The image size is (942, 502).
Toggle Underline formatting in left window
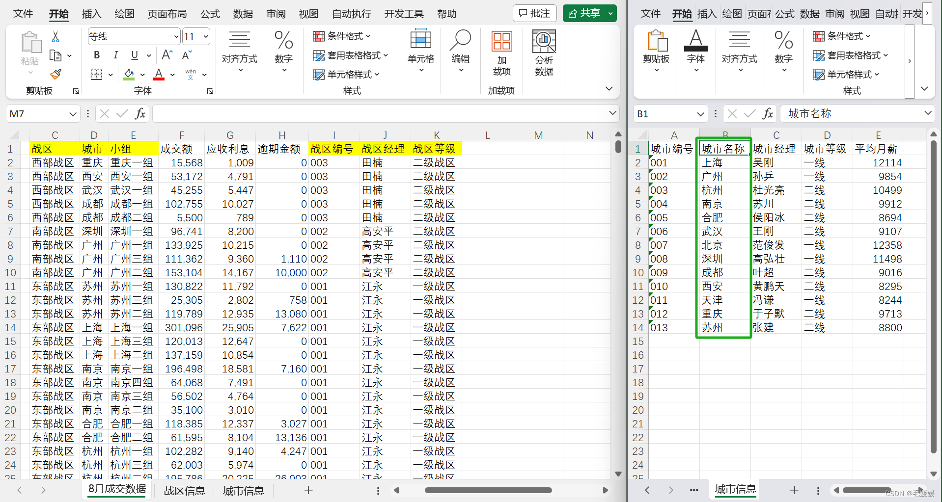click(x=135, y=55)
